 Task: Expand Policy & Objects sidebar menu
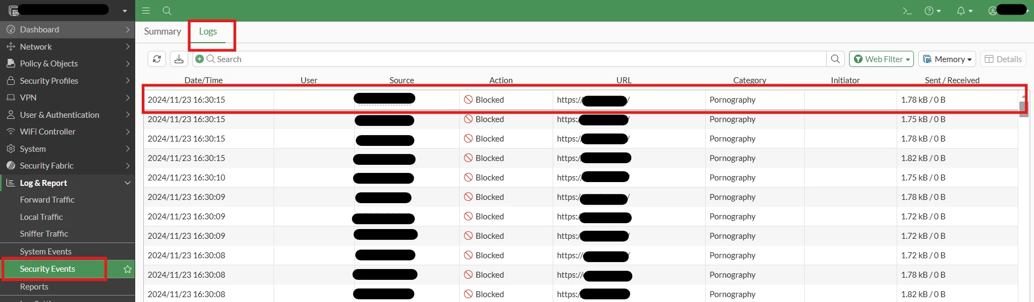(x=67, y=64)
